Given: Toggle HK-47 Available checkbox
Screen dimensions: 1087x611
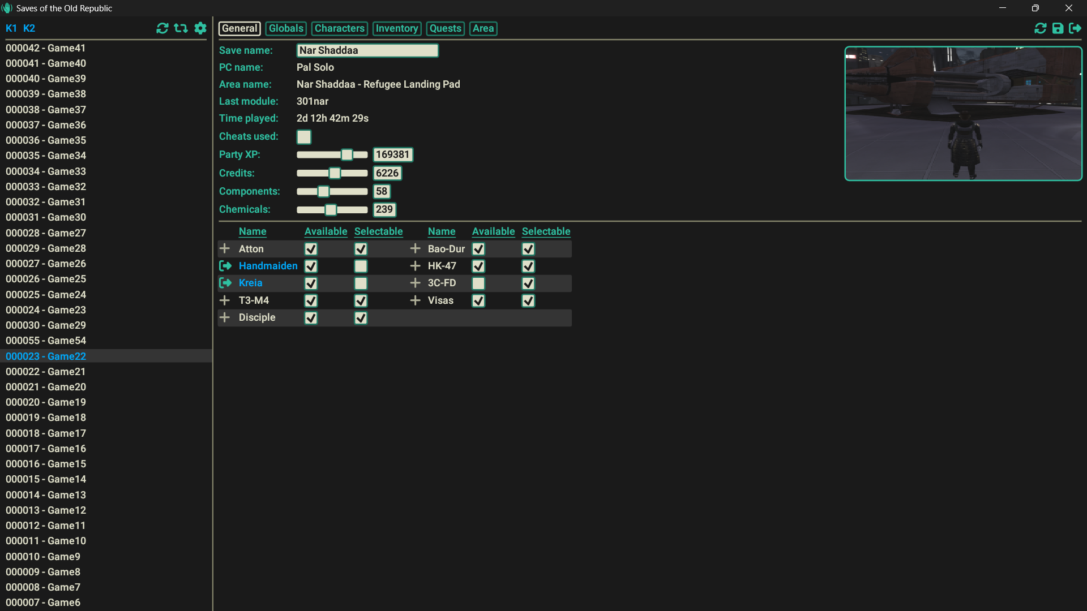Looking at the screenshot, I should [478, 266].
